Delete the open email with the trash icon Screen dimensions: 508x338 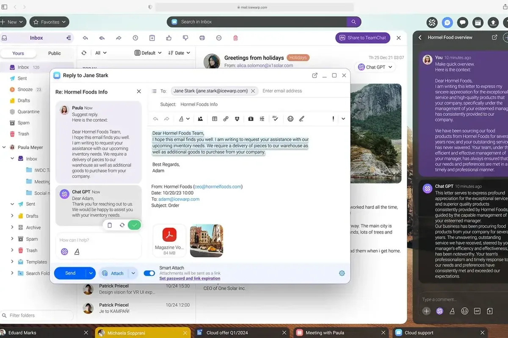click(236, 38)
